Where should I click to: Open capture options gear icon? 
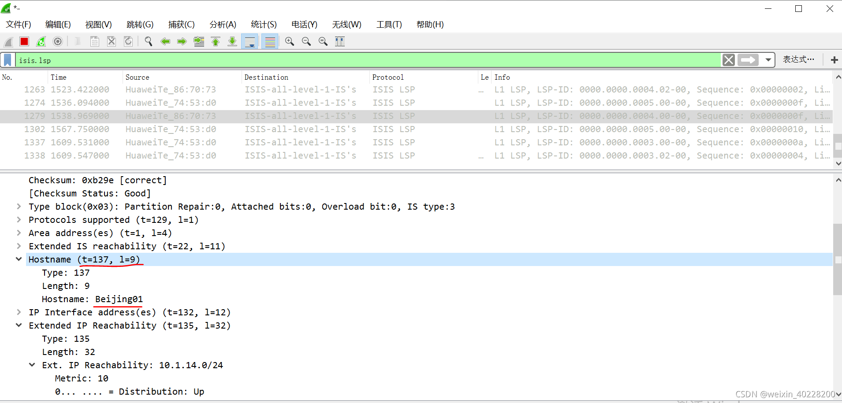[58, 41]
